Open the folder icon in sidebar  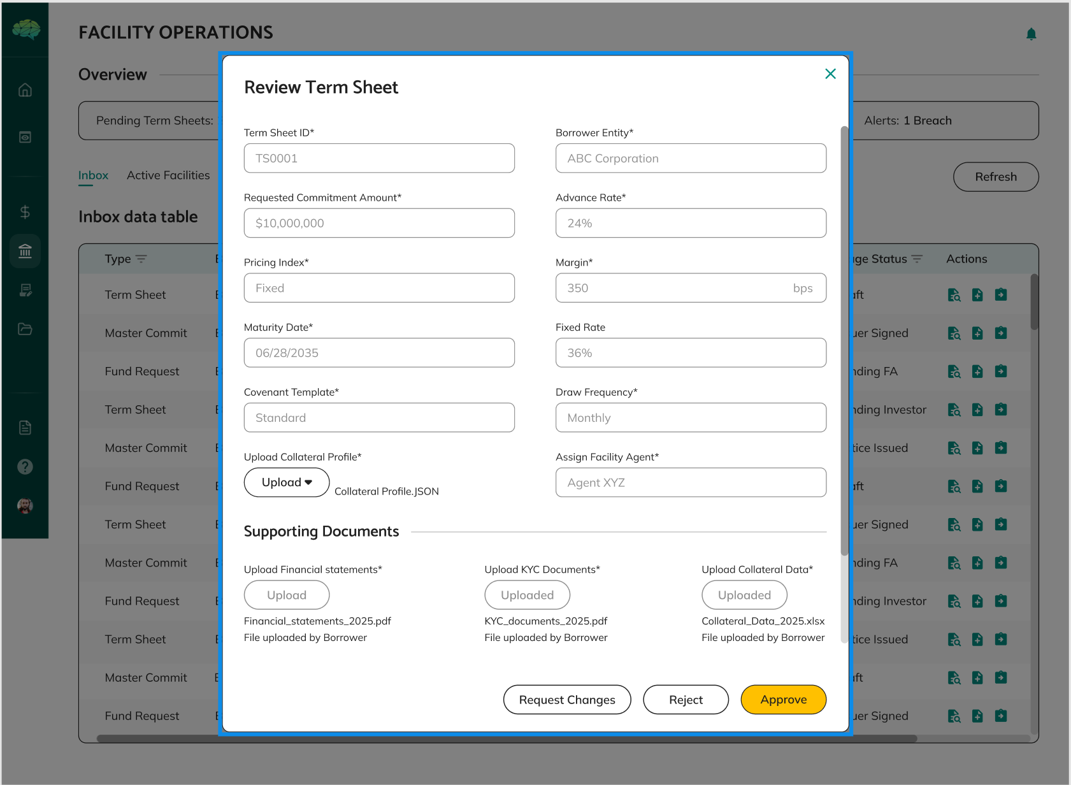point(25,329)
